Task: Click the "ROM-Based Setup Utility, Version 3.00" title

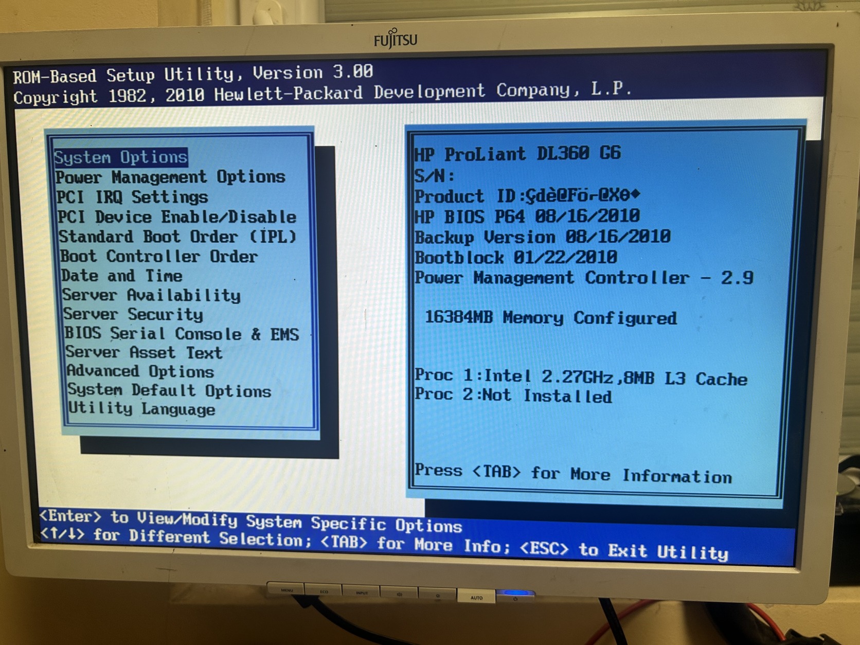Action: [193, 74]
